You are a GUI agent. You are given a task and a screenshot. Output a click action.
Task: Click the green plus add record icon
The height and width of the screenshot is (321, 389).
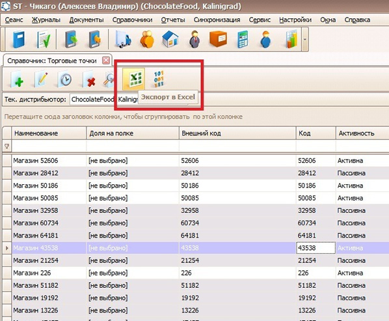tap(18, 79)
